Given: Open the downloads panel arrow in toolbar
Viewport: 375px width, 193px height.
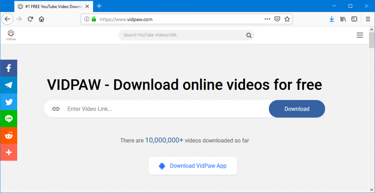Looking at the screenshot, I should 332,19.
